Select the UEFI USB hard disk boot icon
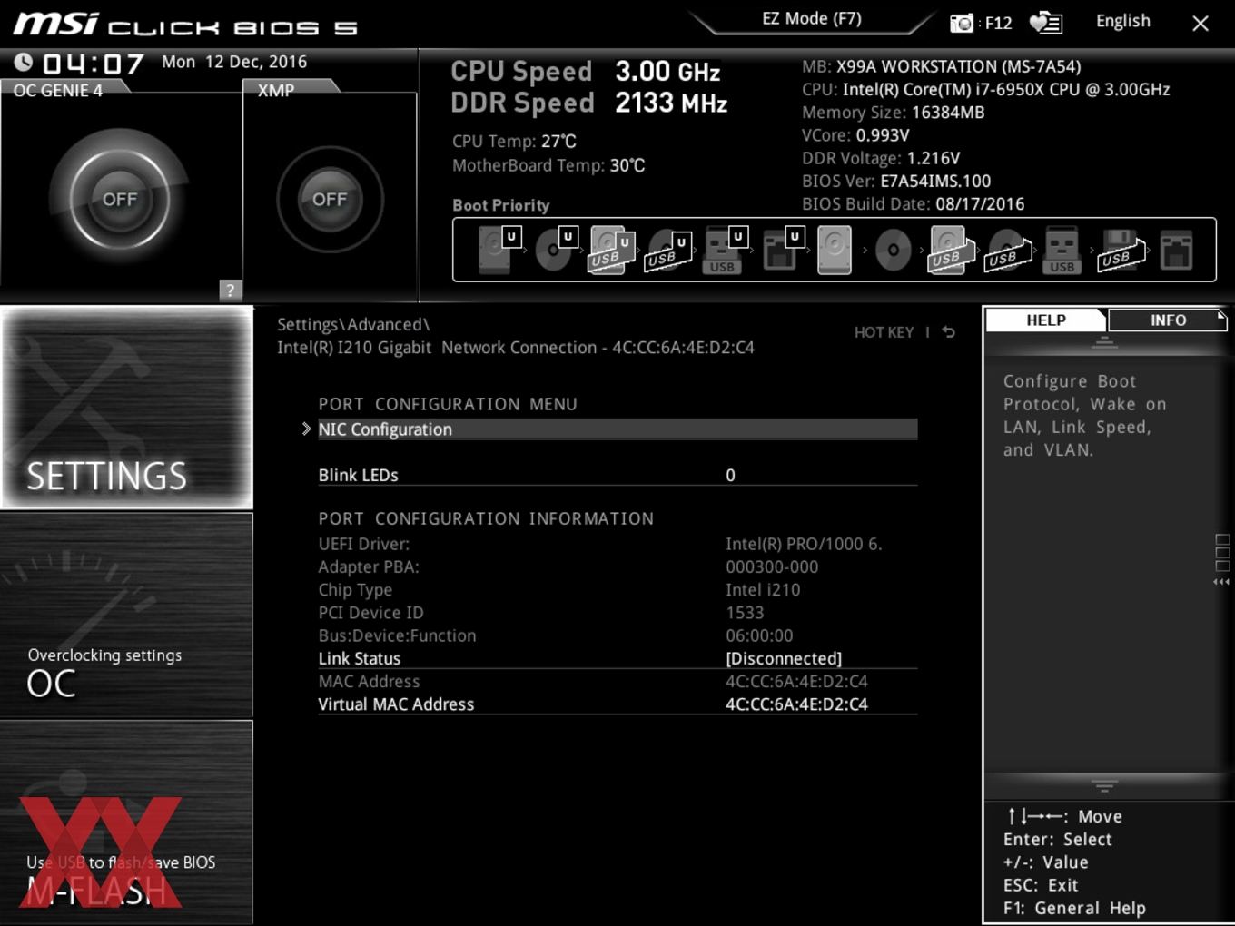The height and width of the screenshot is (926, 1235). (611, 250)
